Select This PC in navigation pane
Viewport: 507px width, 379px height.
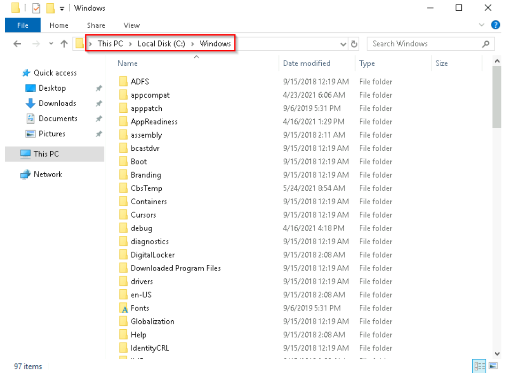46,154
